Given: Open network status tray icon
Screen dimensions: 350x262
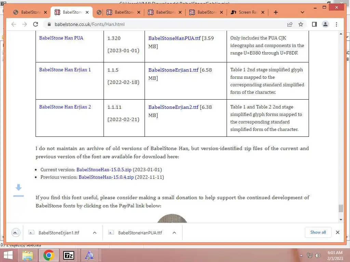Looking at the screenshot, I should click(309, 256).
